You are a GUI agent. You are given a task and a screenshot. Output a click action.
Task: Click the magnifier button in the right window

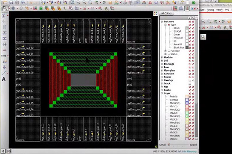tap(203, 37)
